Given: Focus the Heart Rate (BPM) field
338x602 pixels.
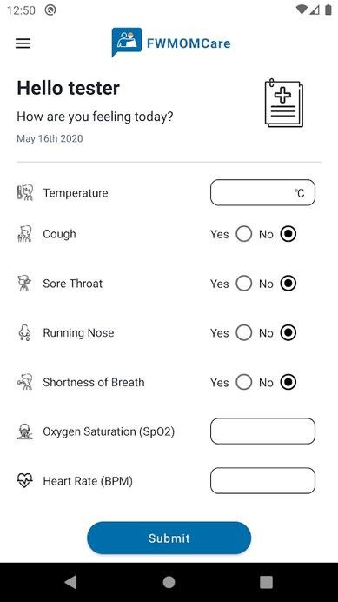Looking at the screenshot, I should tap(262, 481).
